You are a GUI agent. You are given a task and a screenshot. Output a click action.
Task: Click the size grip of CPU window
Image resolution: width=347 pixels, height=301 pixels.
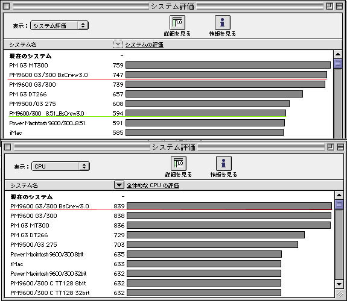click(339, 294)
